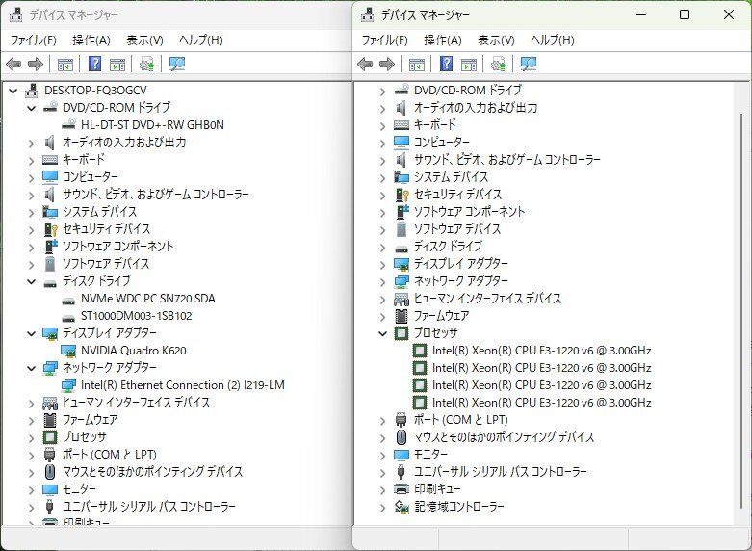Click Scan for hardware changes icon in left window
The height and width of the screenshot is (551, 752).
click(177, 64)
